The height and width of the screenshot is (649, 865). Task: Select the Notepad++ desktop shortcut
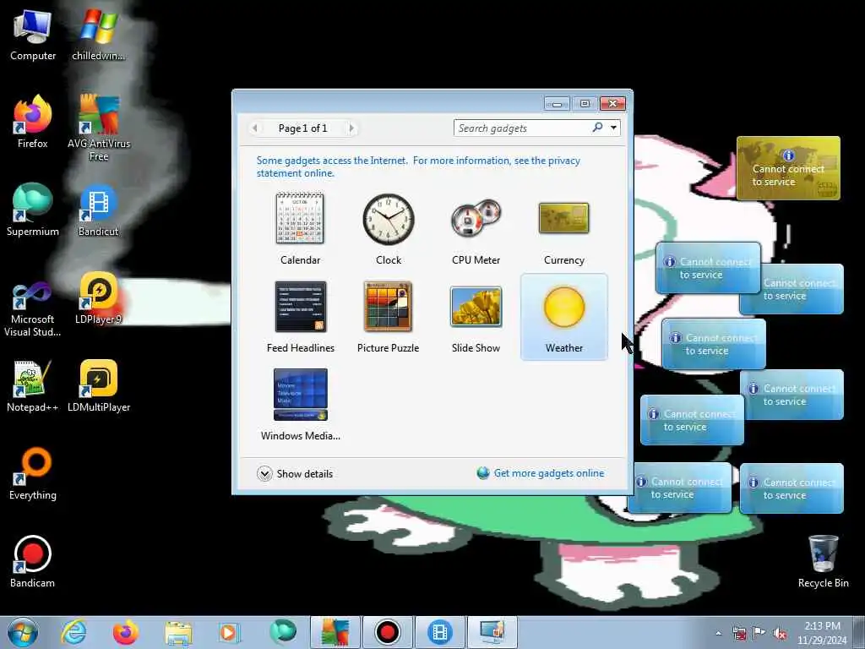pyautogui.click(x=33, y=385)
